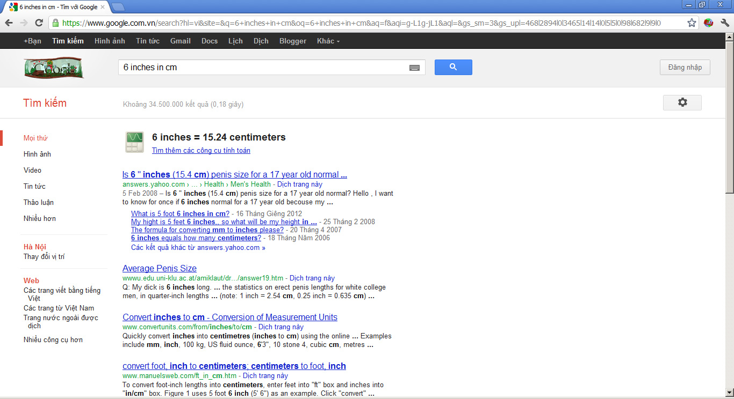
Task: Open the gear settings button
Action: pyautogui.click(x=682, y=102)
